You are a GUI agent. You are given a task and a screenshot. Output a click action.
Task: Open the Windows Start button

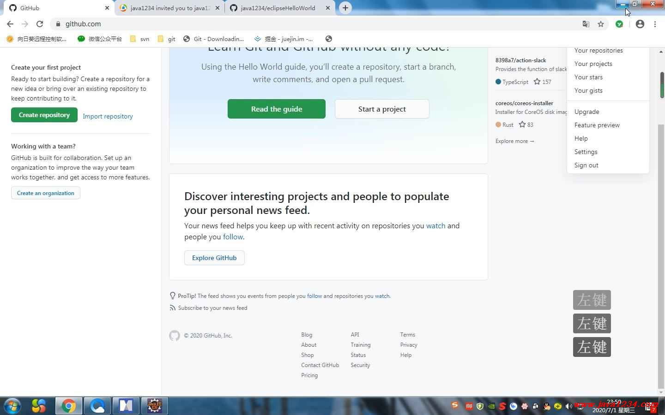coord(12,406)
